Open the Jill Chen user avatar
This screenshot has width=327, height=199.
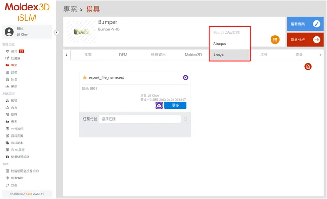(9, 32)
